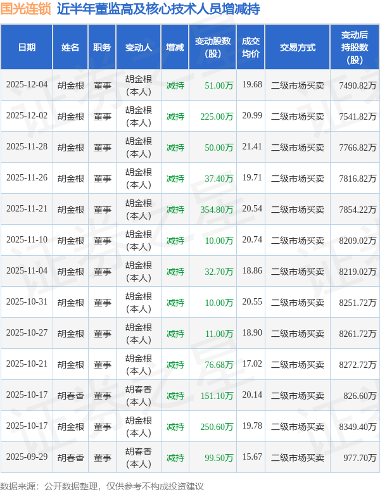The width and height of the screenshot is (380, 492).
Task: Click the holdings value 8209.02万
Action: point(357,241)
